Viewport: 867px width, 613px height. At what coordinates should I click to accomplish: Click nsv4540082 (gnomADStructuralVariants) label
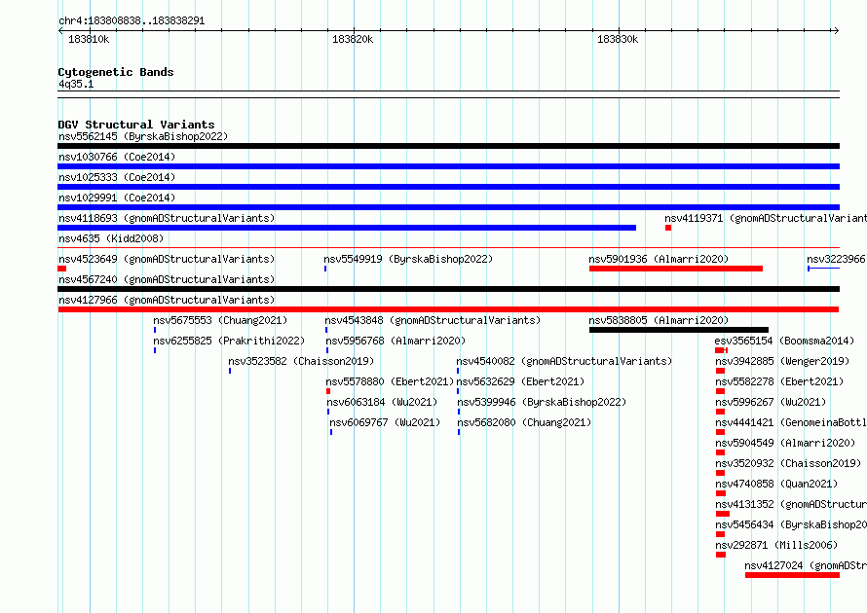point(564,361)
